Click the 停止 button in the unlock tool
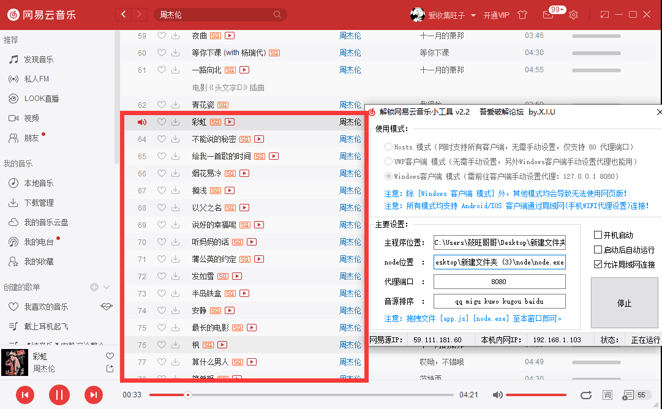The width and height of the screenshot is (662, 409). [x=625, y=302]
